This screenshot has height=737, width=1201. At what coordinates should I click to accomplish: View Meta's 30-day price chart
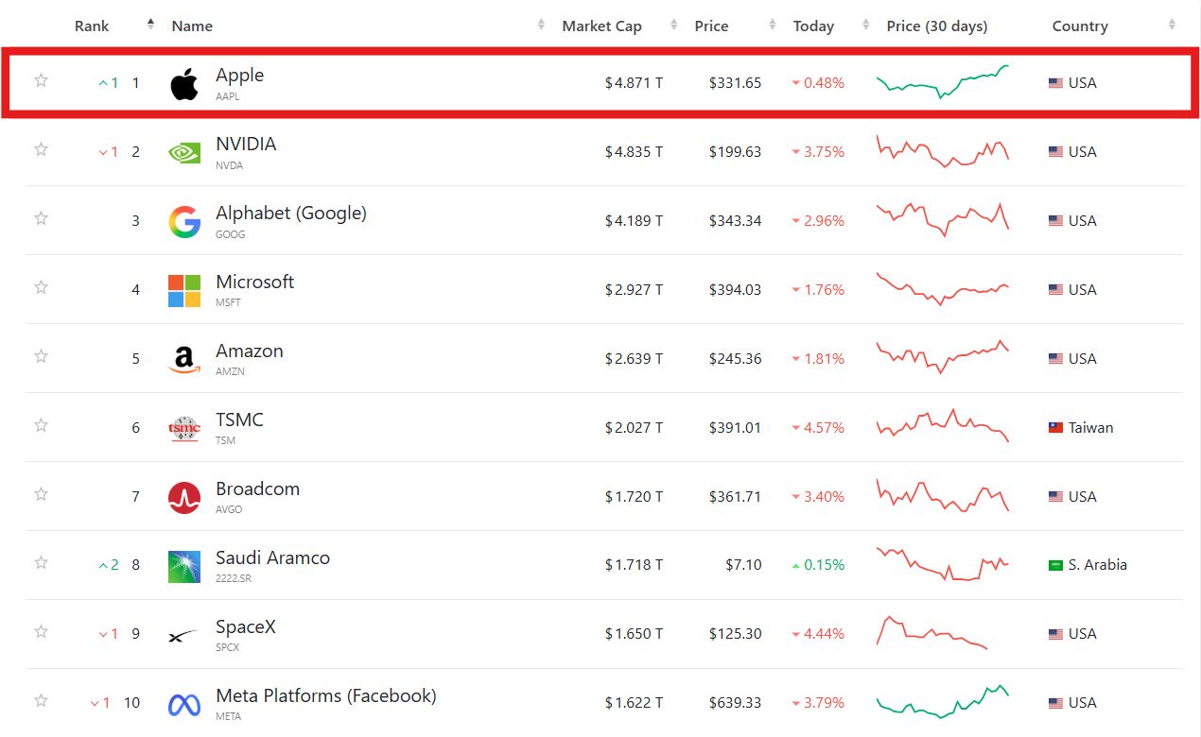pyautogui.click(x=943, y=702)
